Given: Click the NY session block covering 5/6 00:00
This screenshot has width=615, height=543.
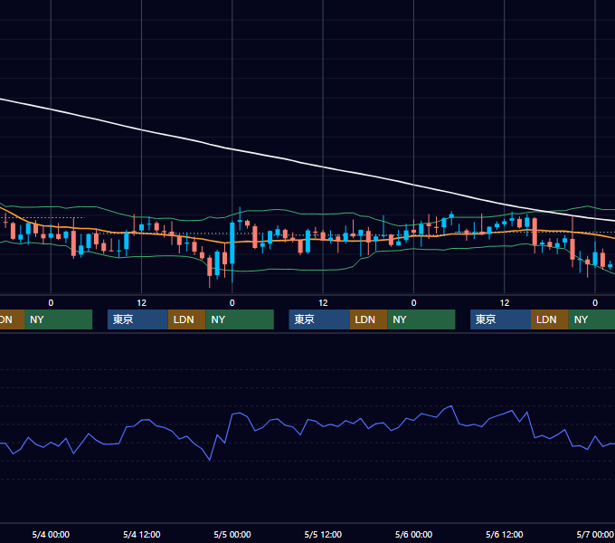Looking at the screenshot, I should [421, 319].
